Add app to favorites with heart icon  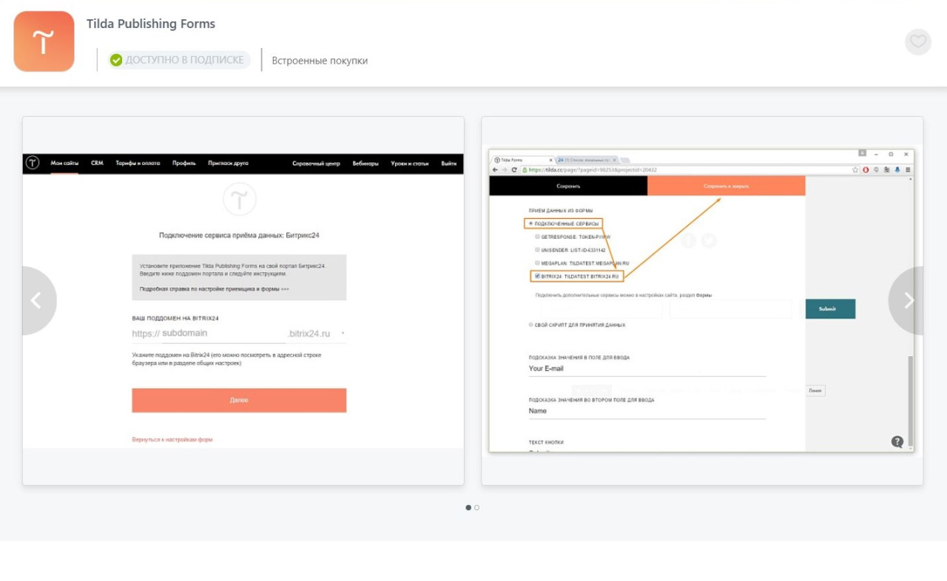coord(918,41)
